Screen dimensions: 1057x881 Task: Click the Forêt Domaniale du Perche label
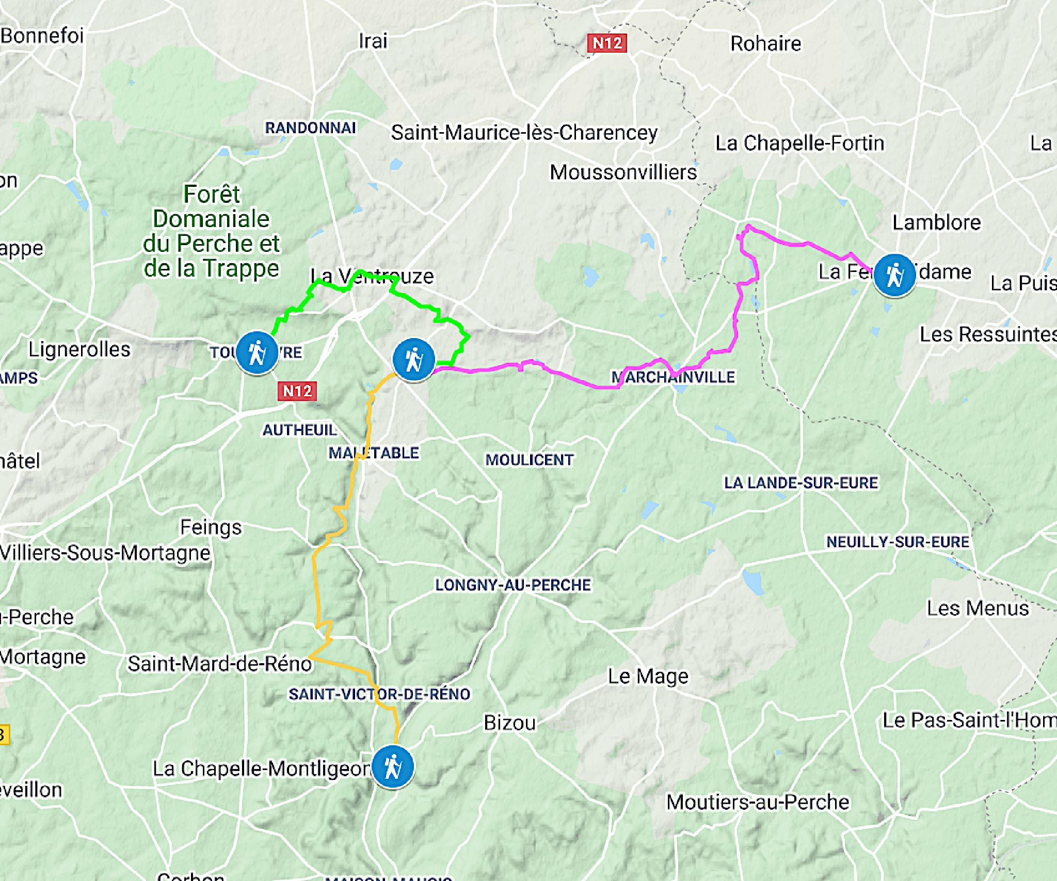pyautogui.click(x=212, y=231)
